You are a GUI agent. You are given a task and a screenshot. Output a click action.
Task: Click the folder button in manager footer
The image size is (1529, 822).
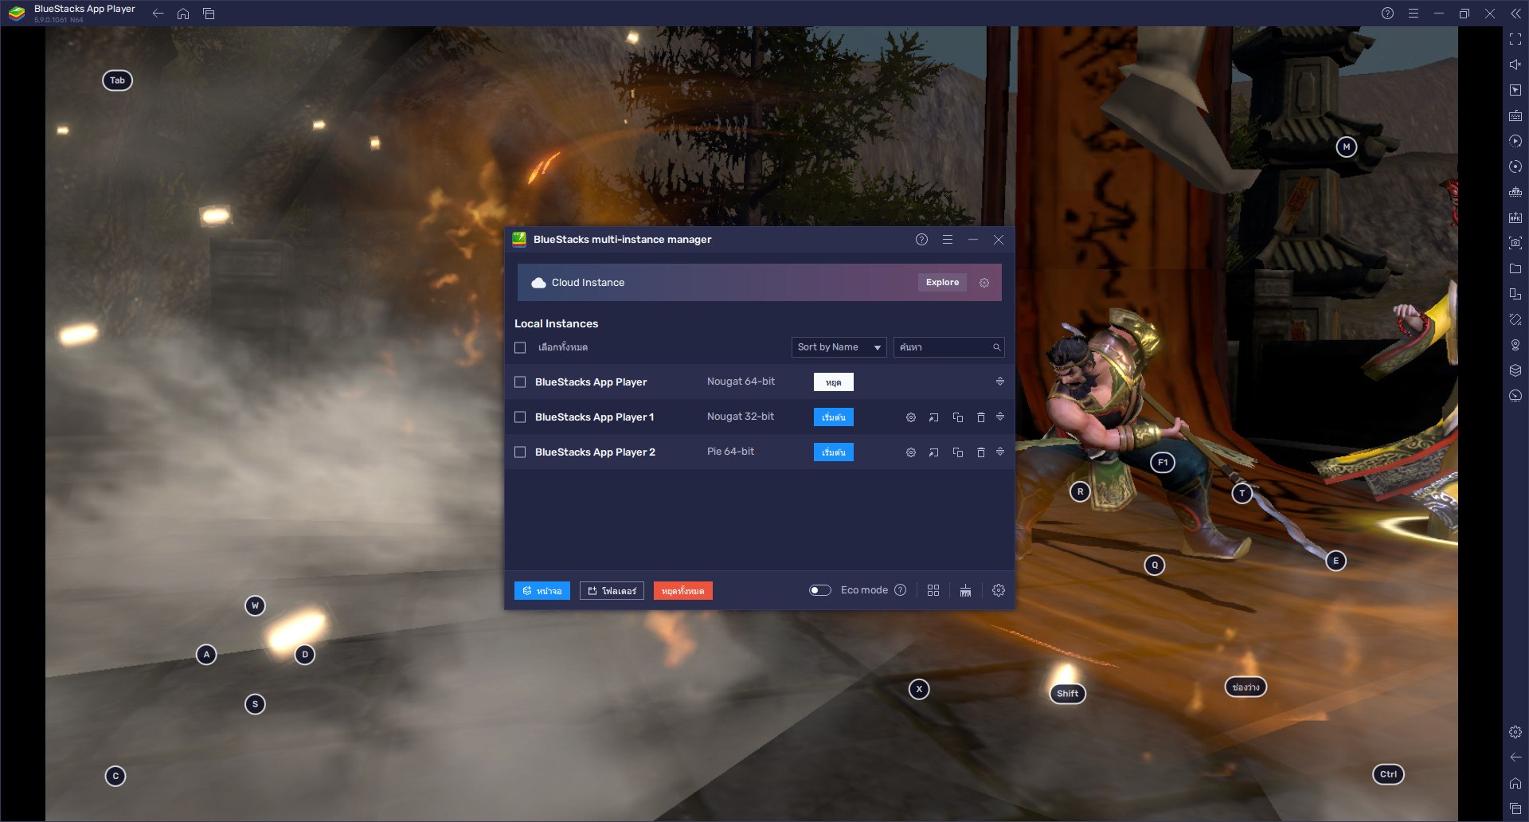[x=612, y=591]
